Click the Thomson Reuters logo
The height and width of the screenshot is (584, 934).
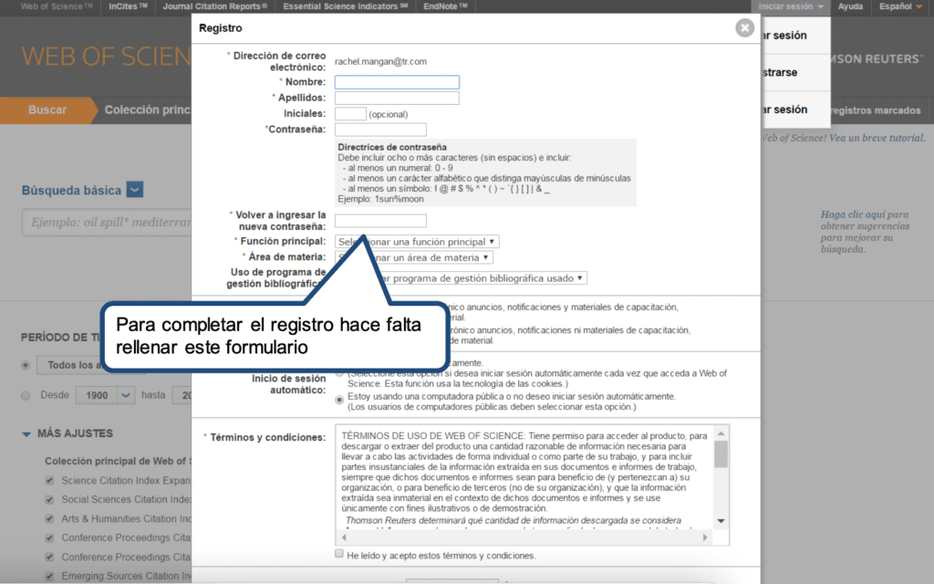tap(876, 59)
